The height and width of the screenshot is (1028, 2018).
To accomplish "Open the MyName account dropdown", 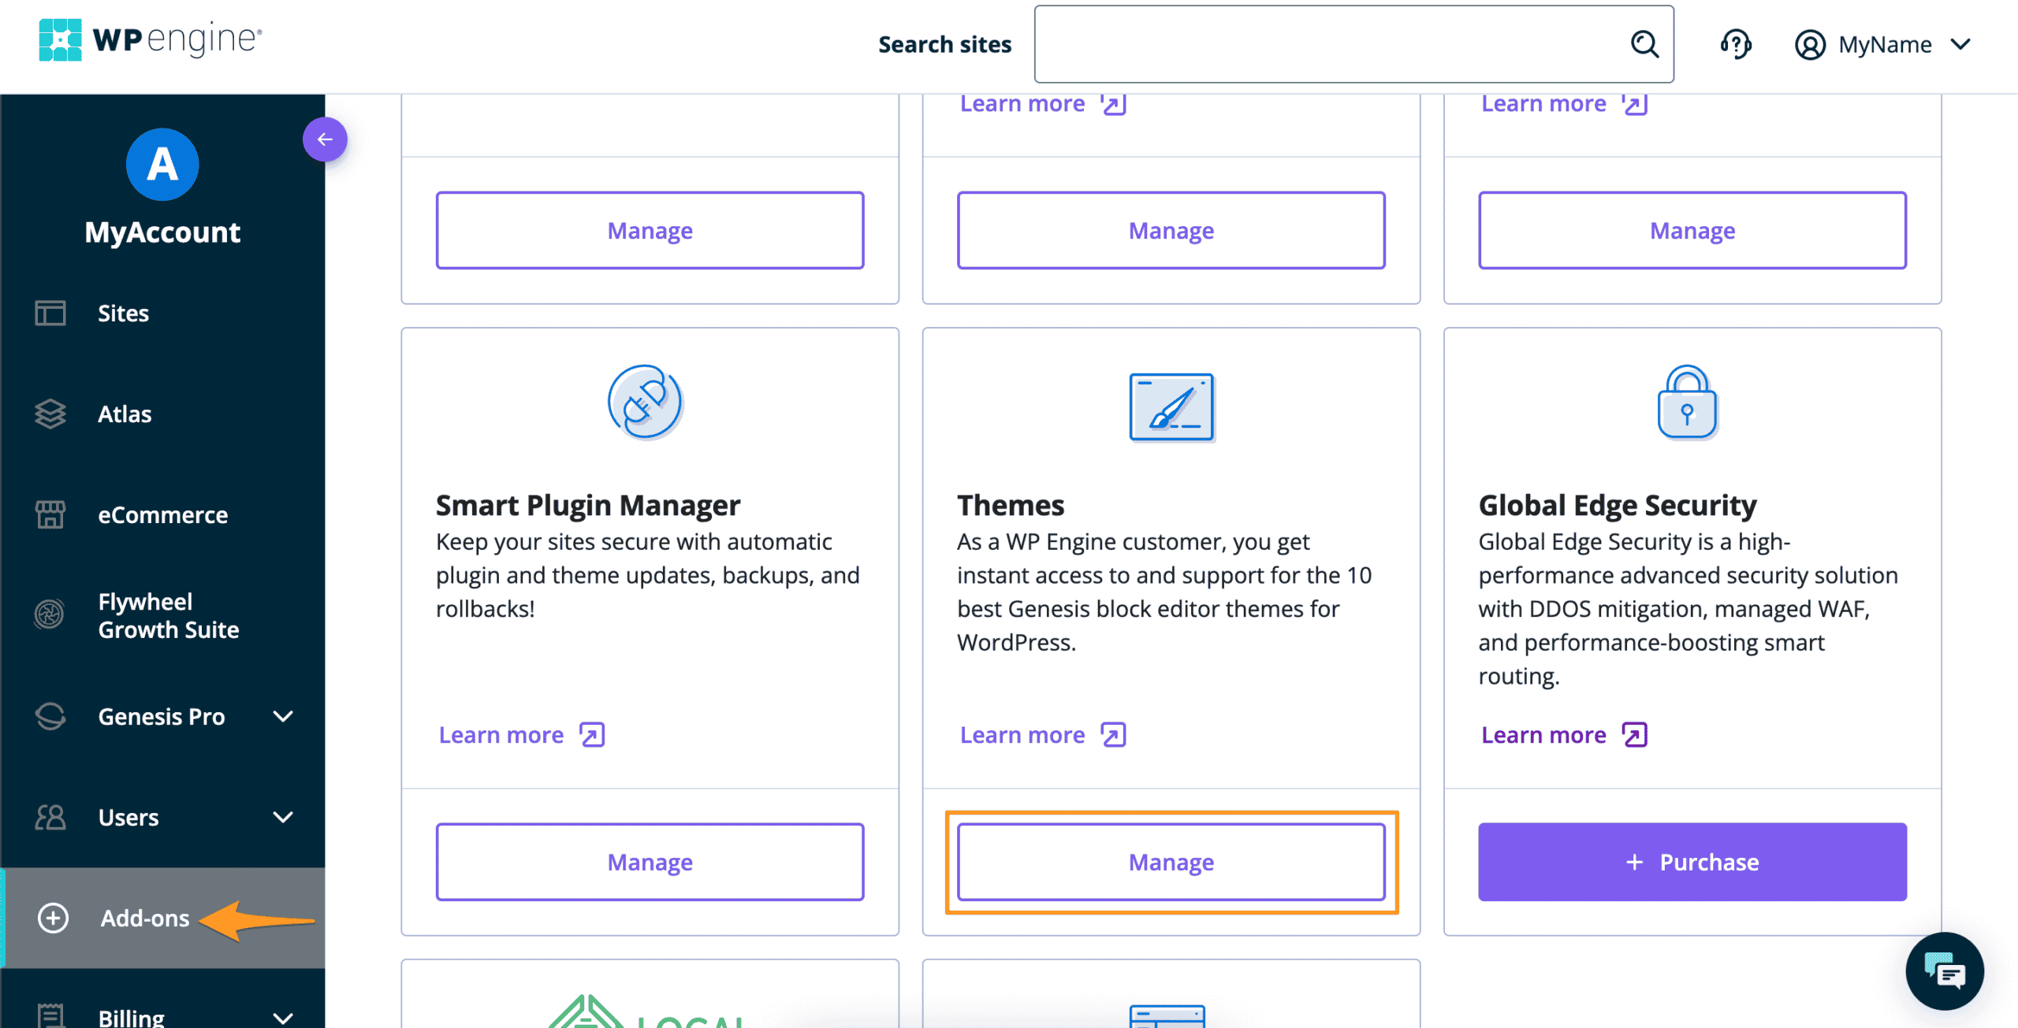I will 1884,44.
